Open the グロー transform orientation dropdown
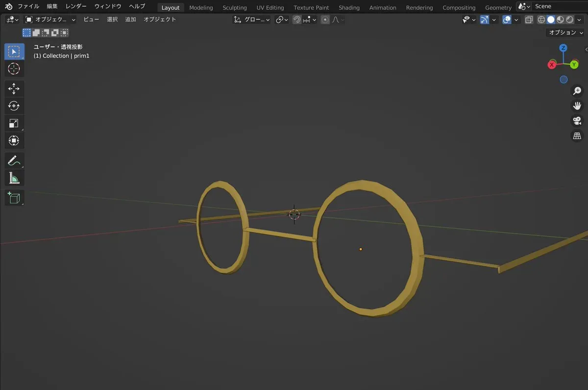The width and height of the screenshot is (588, 390). point(252,20)
